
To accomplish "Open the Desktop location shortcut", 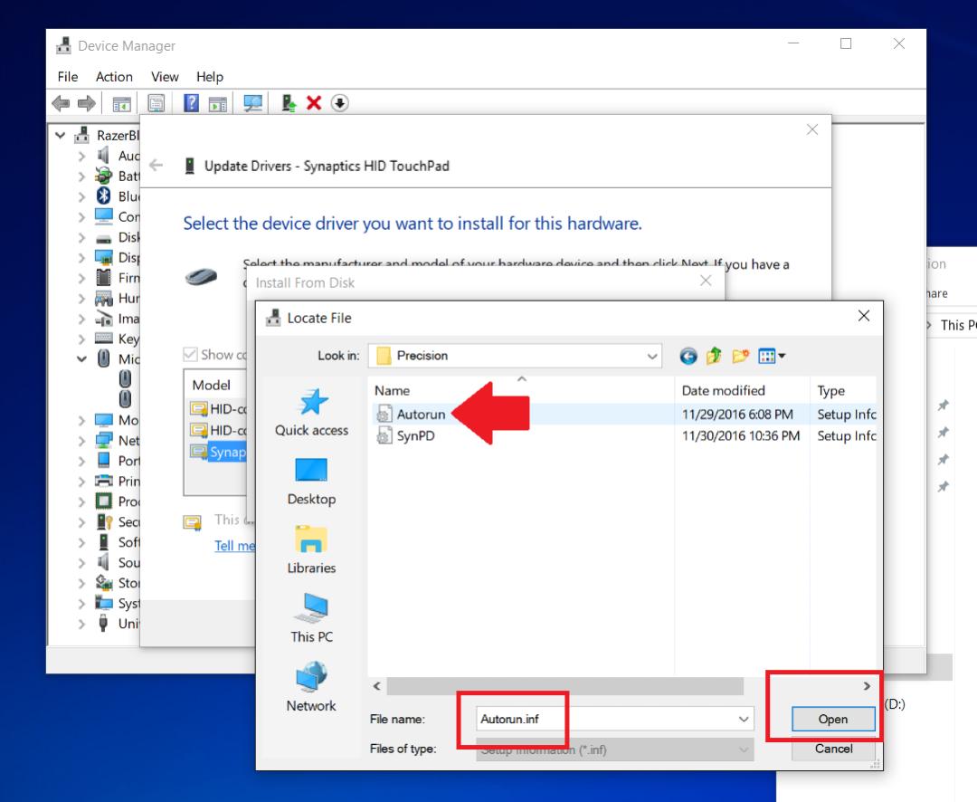I will point(311,482).
